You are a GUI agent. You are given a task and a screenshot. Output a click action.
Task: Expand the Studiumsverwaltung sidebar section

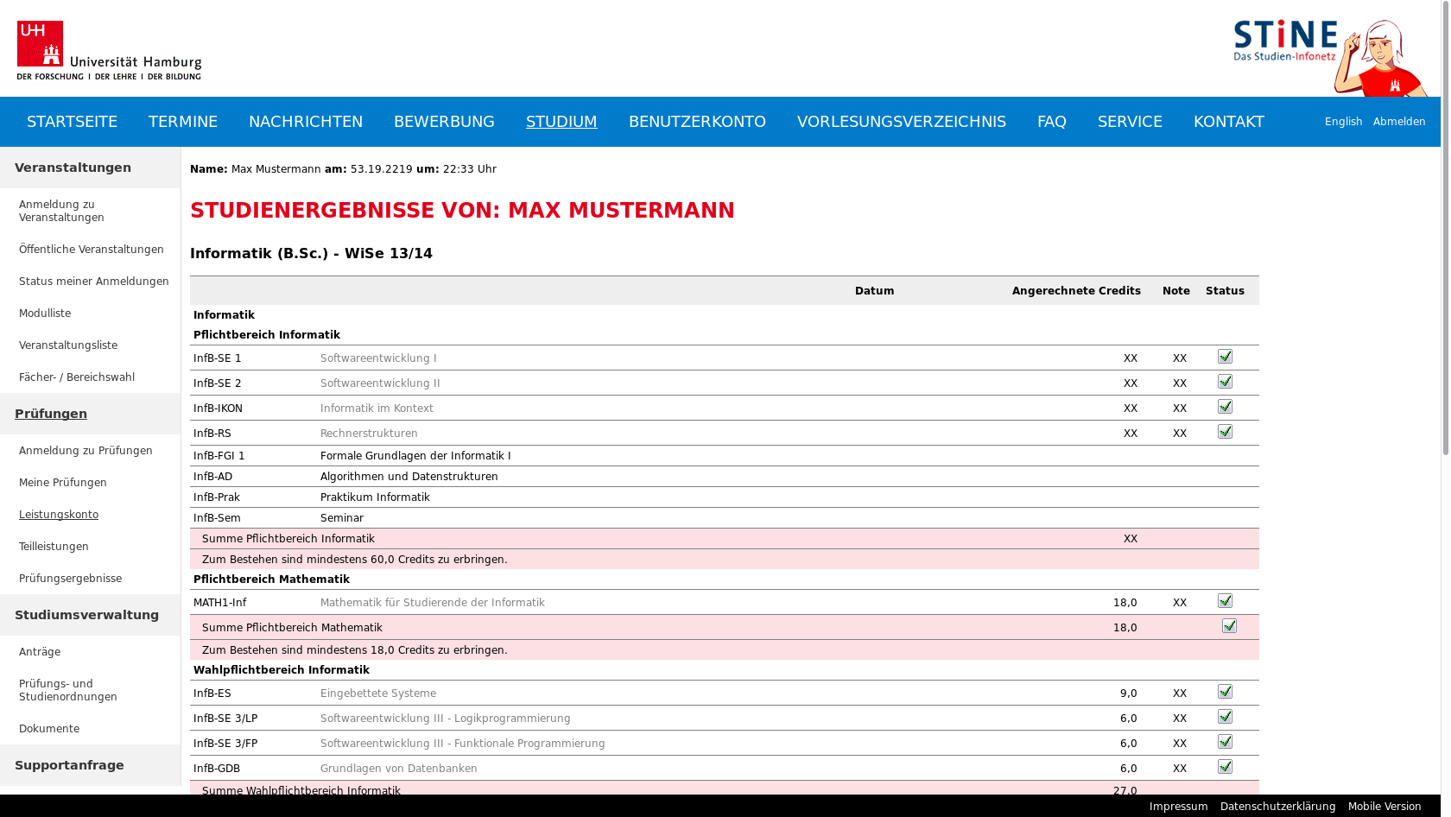[x=88, y=614]
